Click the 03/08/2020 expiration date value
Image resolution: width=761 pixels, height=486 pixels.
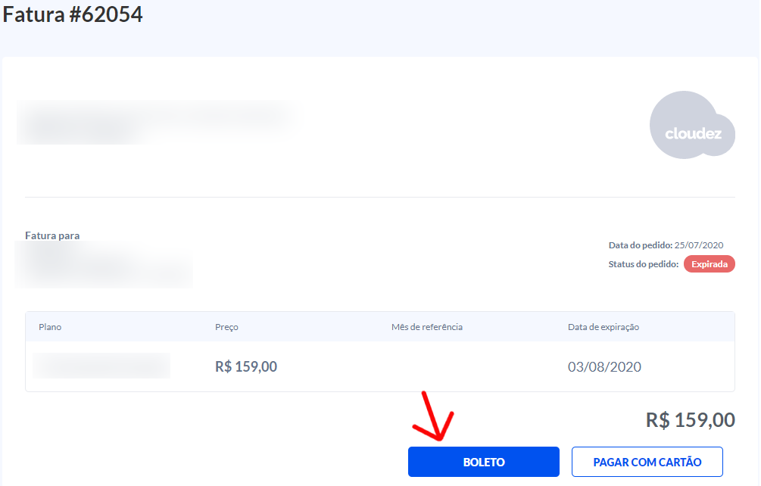(x=604, y=367)
